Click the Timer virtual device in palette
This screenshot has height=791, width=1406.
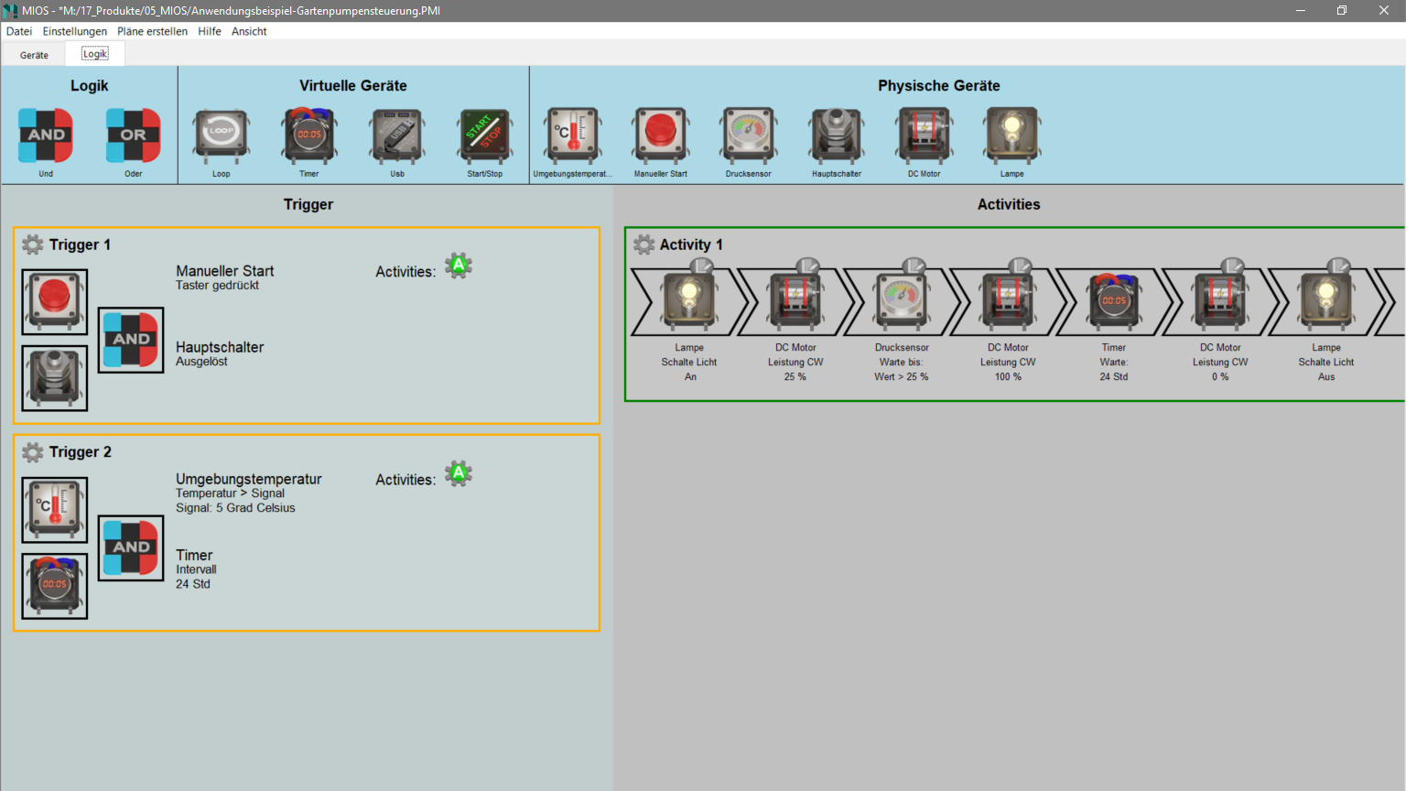coord(309,135)
